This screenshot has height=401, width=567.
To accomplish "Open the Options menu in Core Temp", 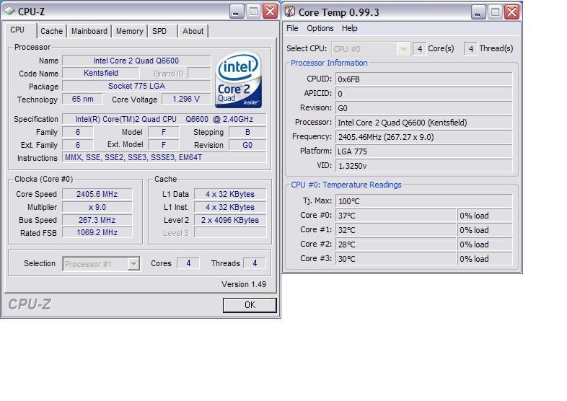I will pos(320,28).
